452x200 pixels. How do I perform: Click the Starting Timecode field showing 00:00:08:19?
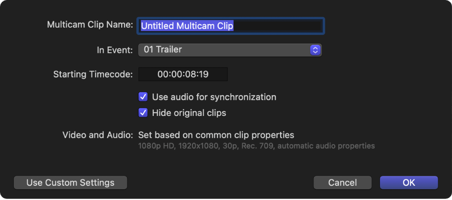click(x=183, y=74)
